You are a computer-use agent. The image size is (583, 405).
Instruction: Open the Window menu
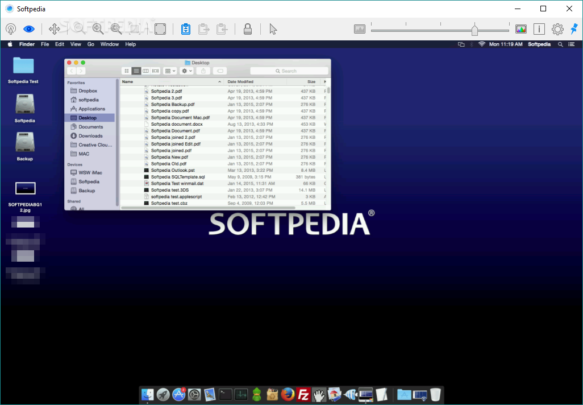tap(110, 44)
